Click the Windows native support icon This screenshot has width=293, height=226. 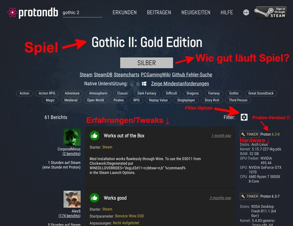(x=144, y=83)
